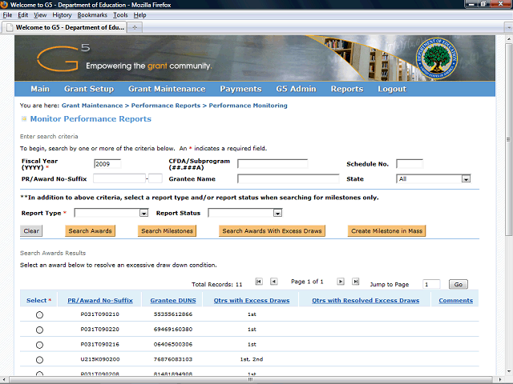Expand the Report Status dropdown
513x384 pixels.
(277, 214)
